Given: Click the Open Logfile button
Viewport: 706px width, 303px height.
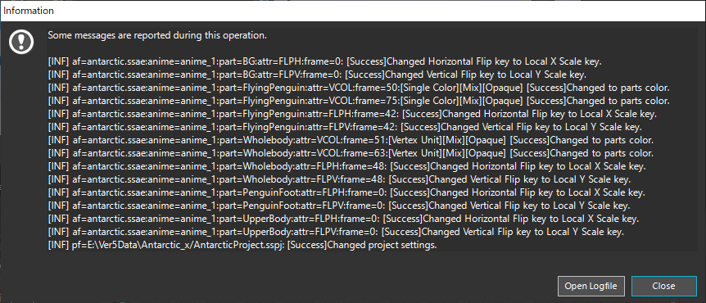Looking at the screenshot, I should 591,286.
